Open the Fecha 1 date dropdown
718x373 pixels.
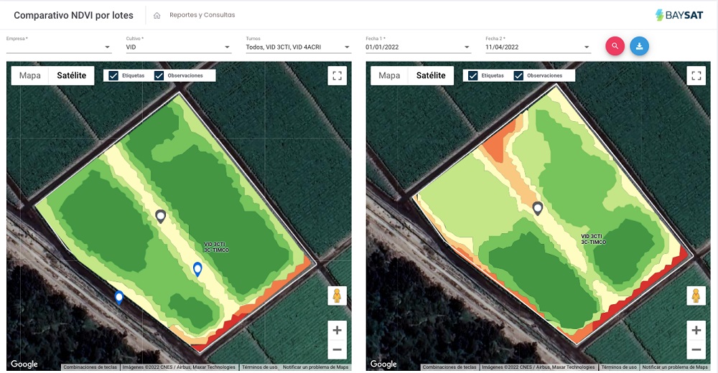point(418,47)
